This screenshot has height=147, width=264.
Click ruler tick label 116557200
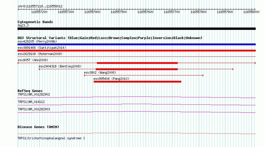pos(39,12)
